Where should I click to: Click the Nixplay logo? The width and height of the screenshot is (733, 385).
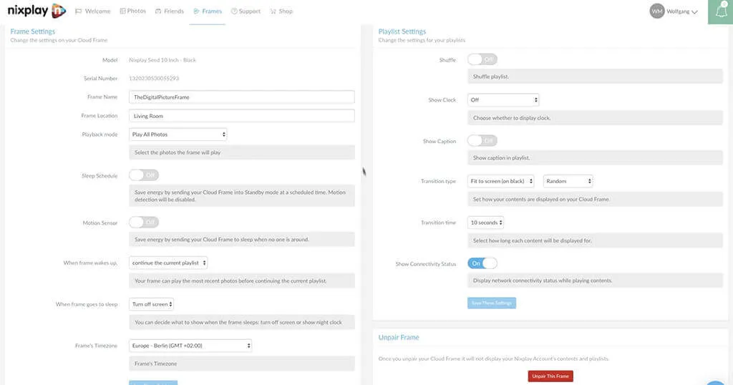pyautogui.click(x=37, y=10)
